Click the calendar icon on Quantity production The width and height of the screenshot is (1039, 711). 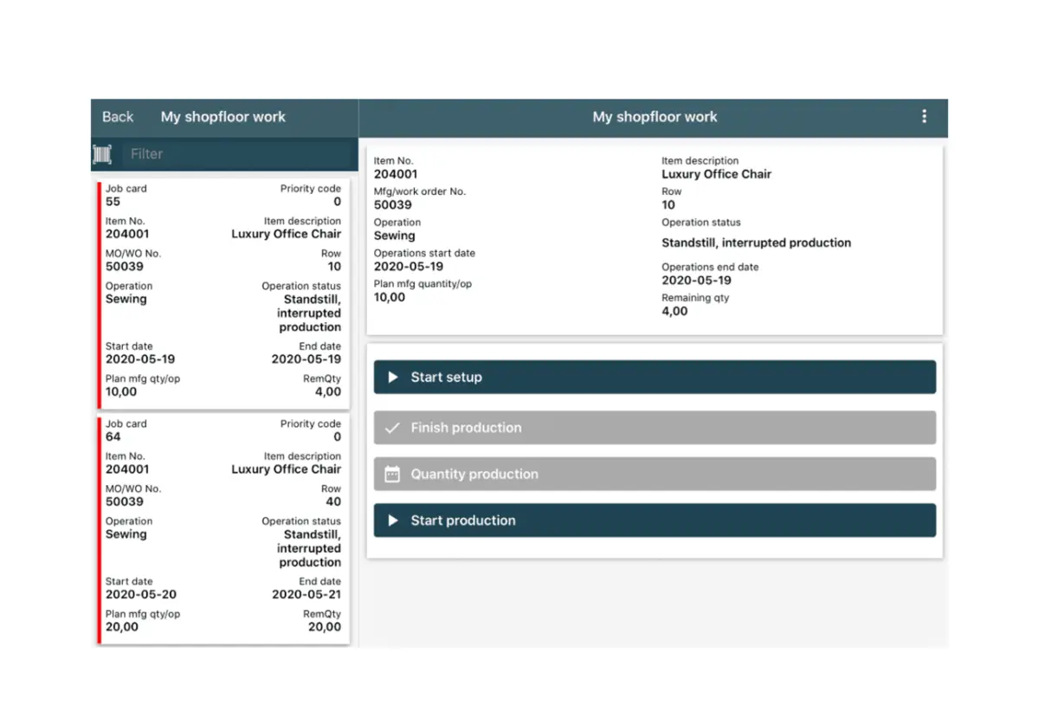(392, 474)
